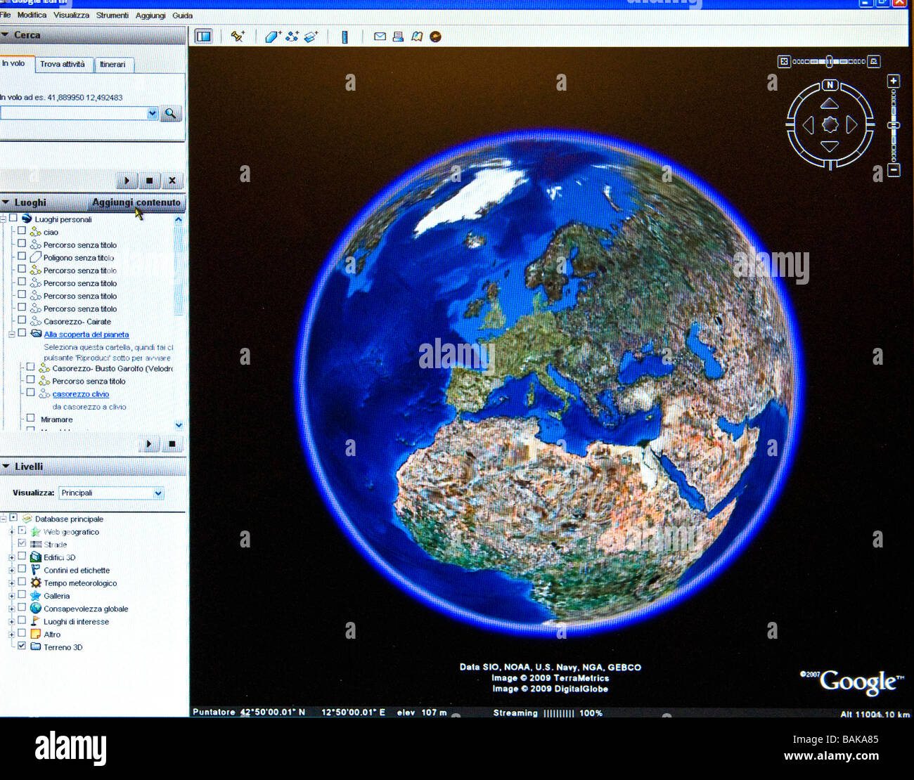This screenshot has height=780, width=914.
Task: Zoom in with the plus button
Action: [894, 81]
